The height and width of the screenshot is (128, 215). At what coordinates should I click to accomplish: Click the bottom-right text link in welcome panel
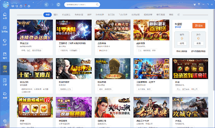click(198, 51)
